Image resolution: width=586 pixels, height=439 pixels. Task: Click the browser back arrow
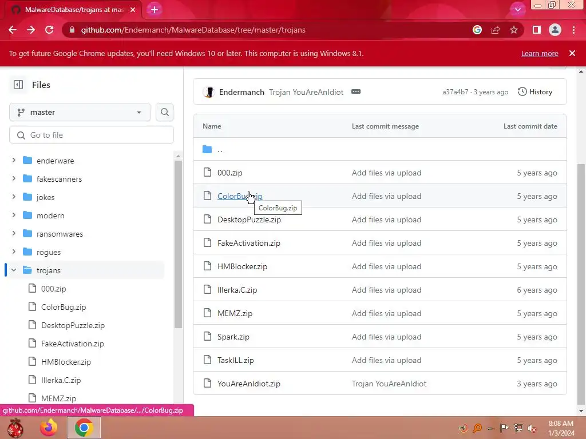(13, 30)
